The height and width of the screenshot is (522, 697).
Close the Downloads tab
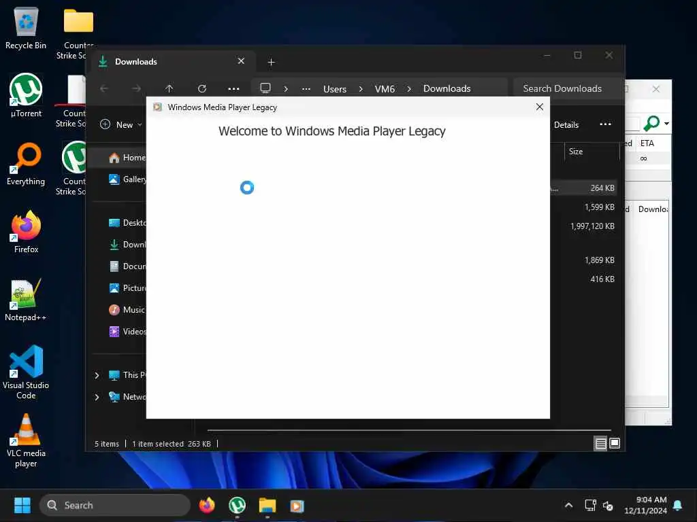click(x=241, y=61)
